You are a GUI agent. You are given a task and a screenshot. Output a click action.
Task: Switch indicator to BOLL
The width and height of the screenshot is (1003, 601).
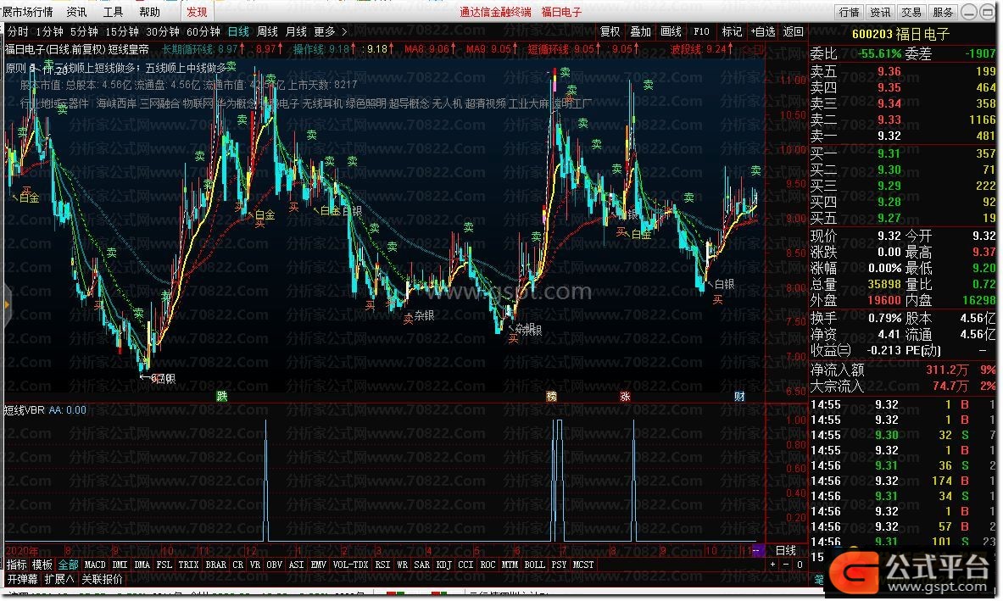pyautogui.click(x=535, y=565)
